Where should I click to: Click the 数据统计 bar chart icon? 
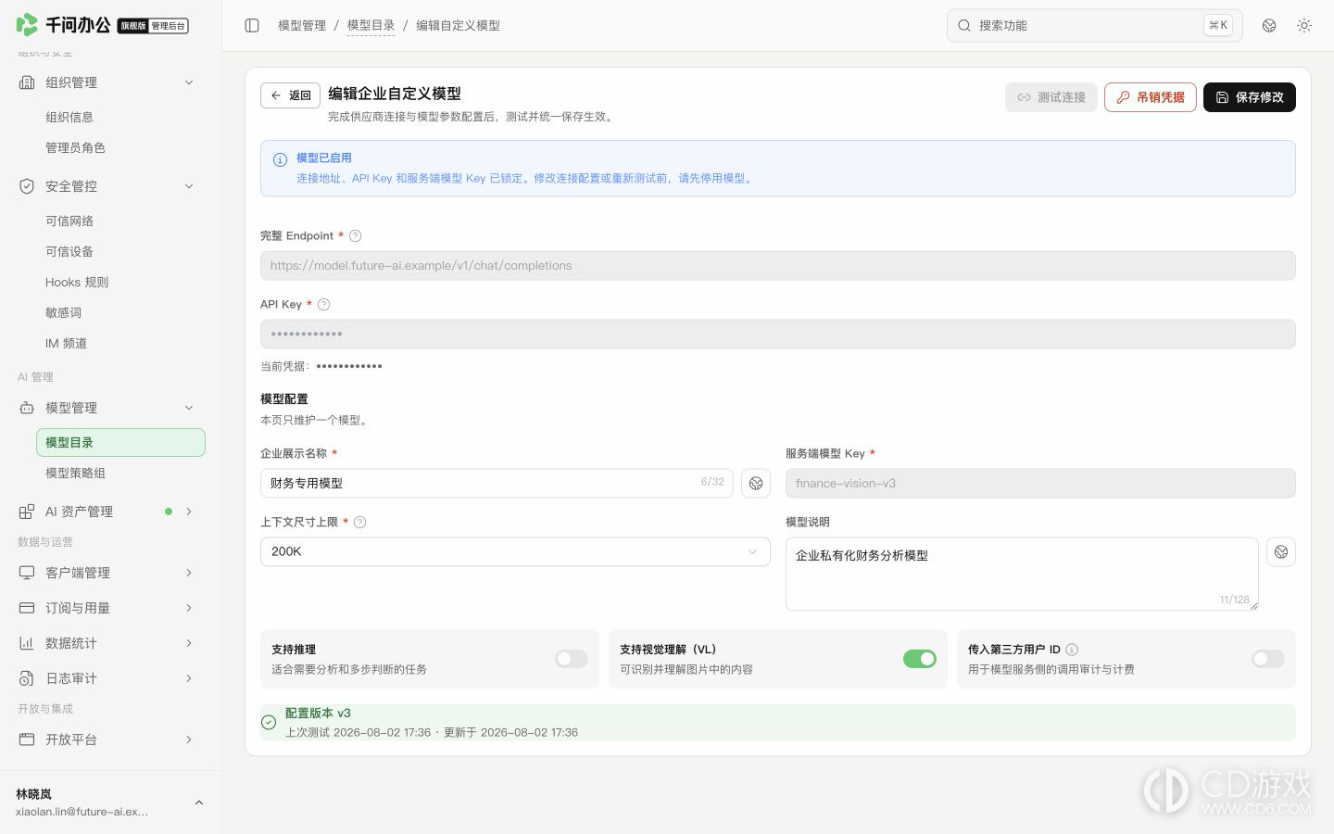tap(27, 643)
